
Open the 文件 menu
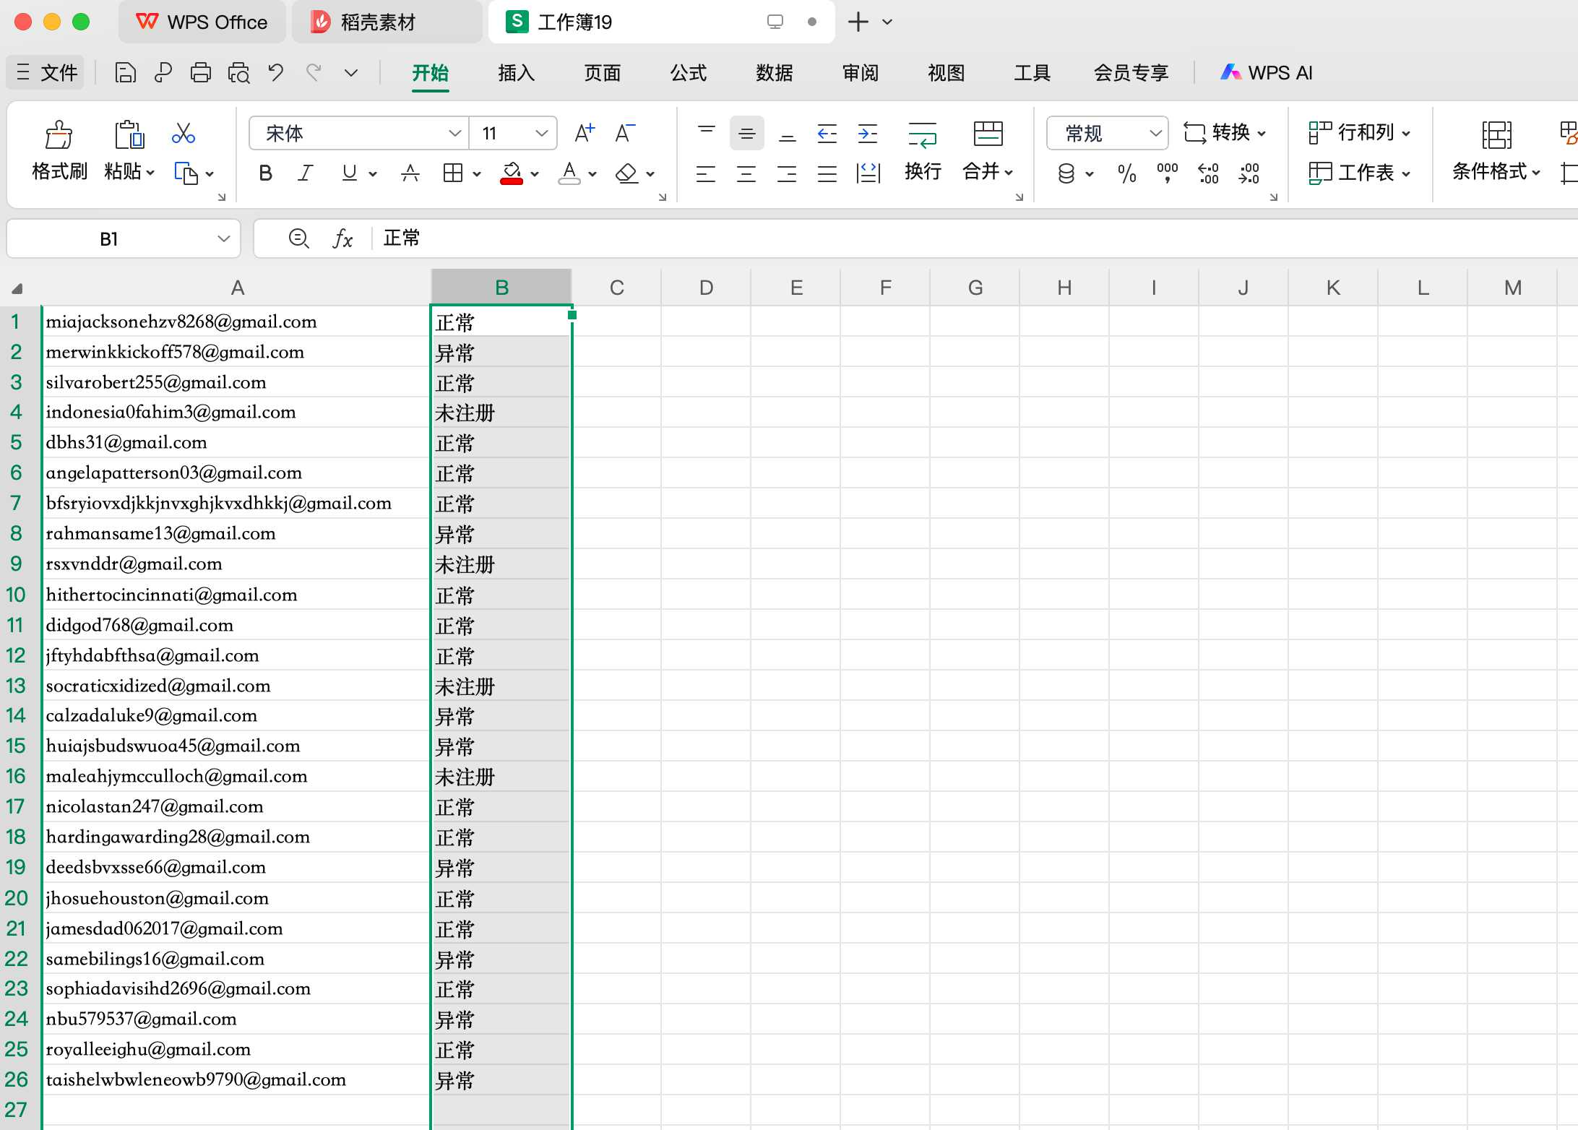(x=46, y=72)
